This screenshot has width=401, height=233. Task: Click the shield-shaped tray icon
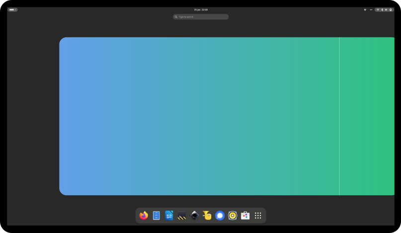click(x=365, y=10)
